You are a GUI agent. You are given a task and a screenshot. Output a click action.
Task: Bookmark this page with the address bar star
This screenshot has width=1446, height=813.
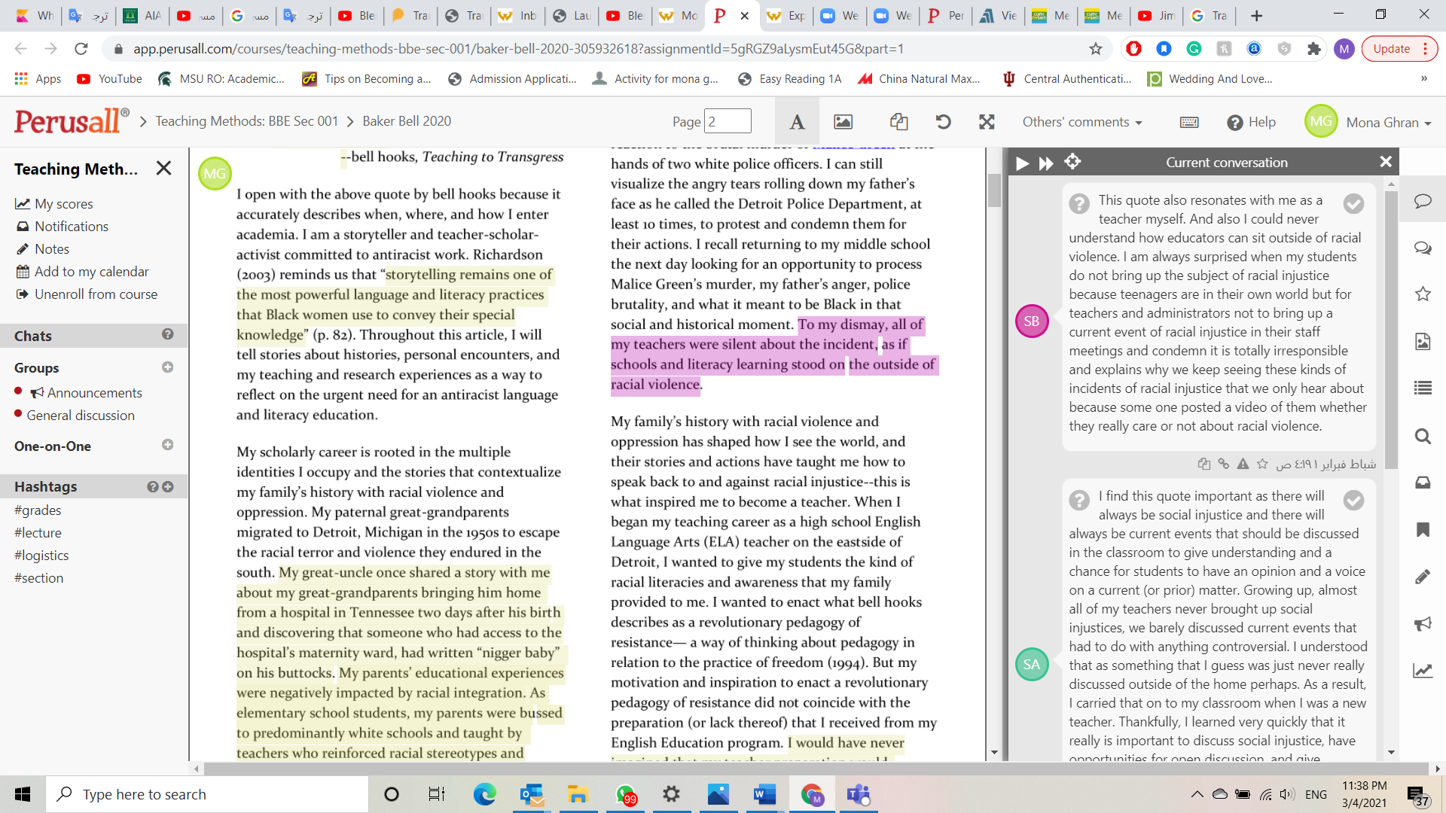coord(1096,49)
